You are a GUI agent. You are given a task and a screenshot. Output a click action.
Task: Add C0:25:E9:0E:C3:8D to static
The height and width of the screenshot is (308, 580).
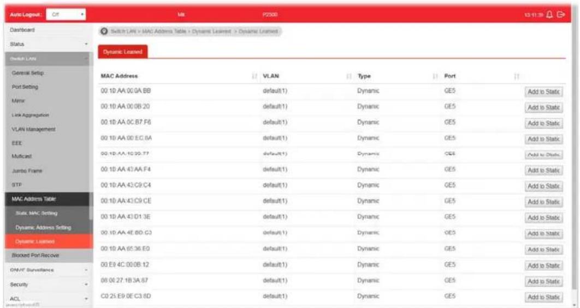pos(543,297)
